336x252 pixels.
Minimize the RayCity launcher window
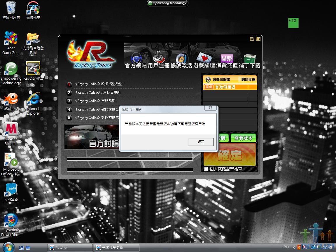pos(252,39)
